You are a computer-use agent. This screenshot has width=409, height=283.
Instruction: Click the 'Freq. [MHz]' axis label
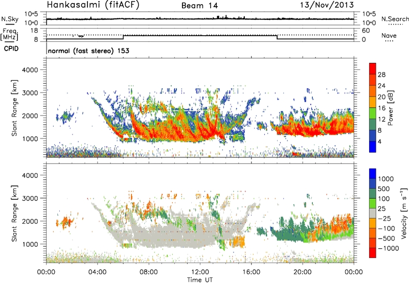[x=9, y=34]
